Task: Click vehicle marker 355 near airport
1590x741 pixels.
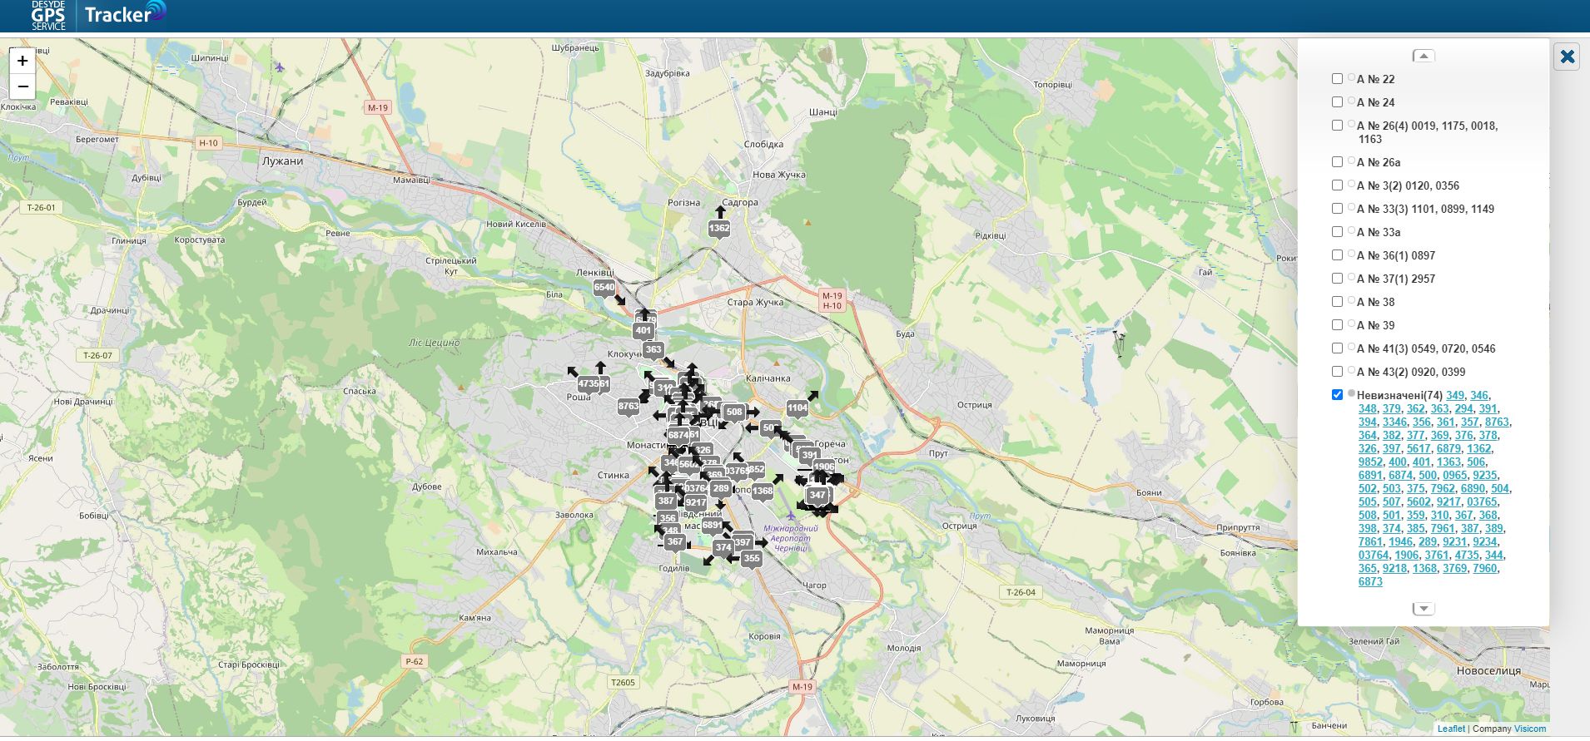Action: (x=752, y=559)
